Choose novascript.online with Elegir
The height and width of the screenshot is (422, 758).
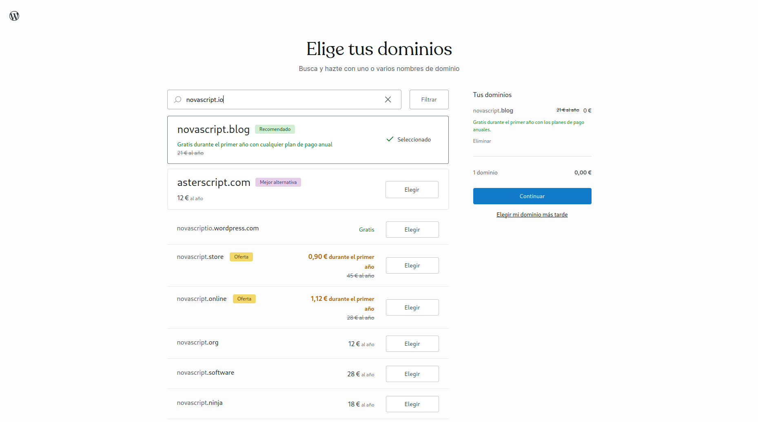[x=412, y=307]
